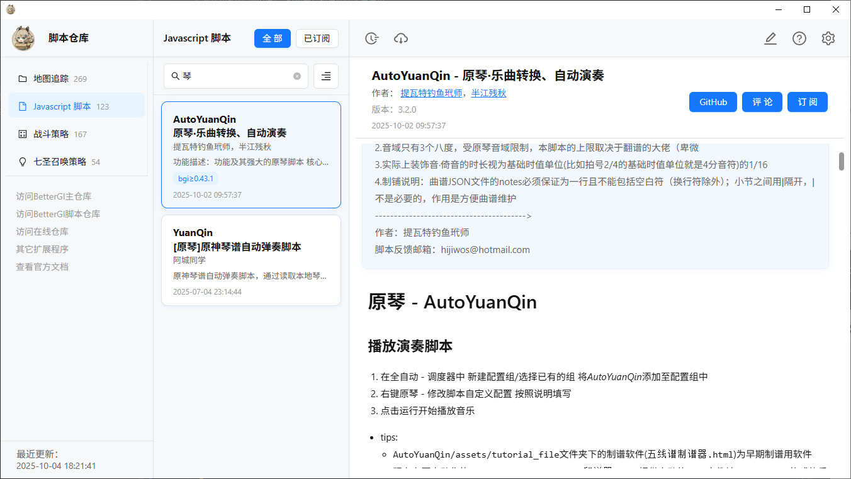
Task: Click the GitHub button
Action: (x=713, y=102)
